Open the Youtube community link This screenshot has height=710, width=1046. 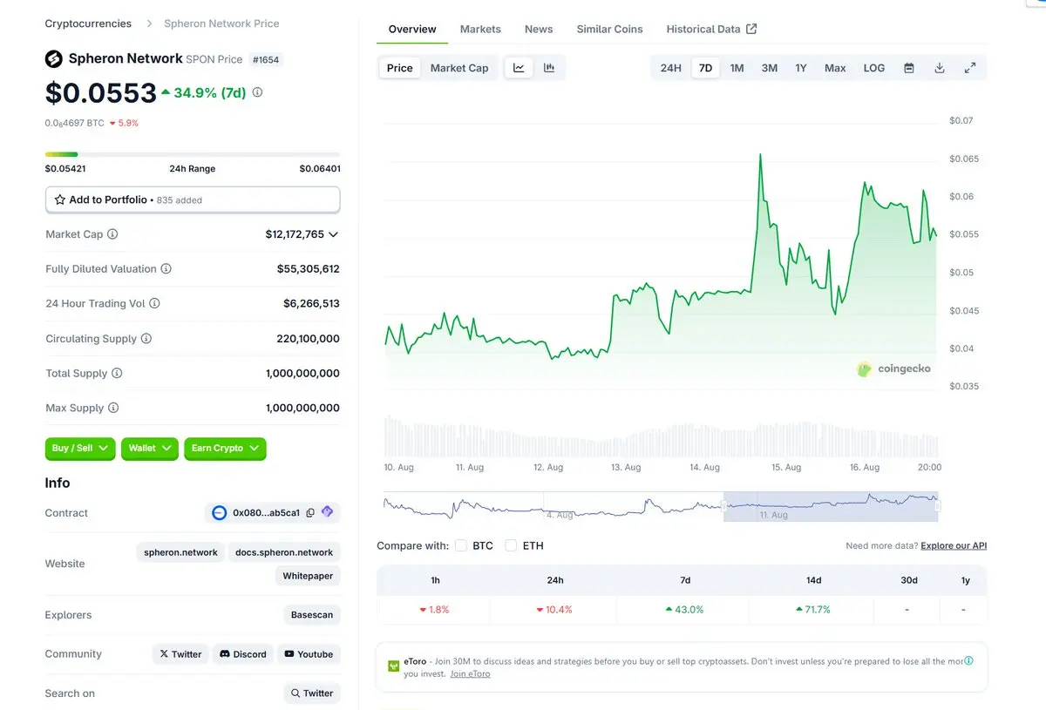309,654
